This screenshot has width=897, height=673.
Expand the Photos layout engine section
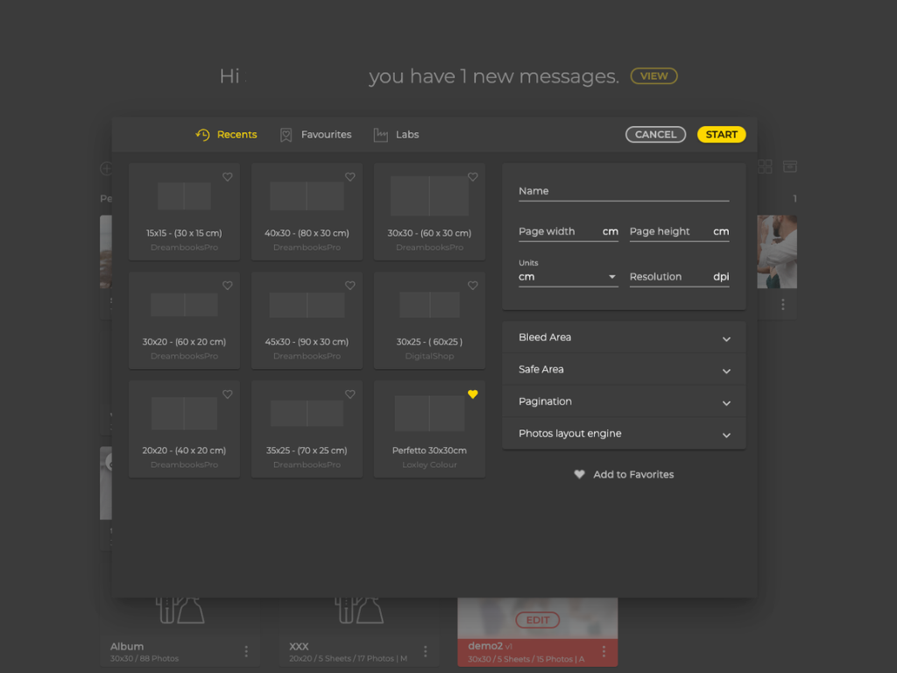tap(624, 434)
